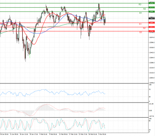Click the 12978.0 price axis value

coord(152,83)
